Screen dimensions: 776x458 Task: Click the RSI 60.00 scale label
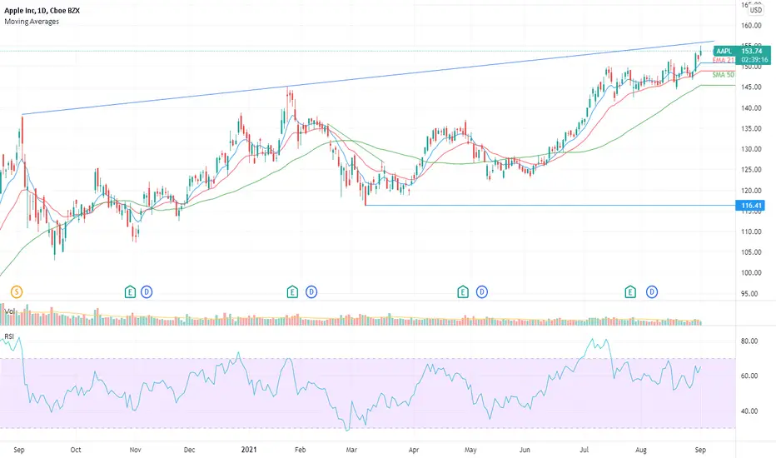pos(749,376)
